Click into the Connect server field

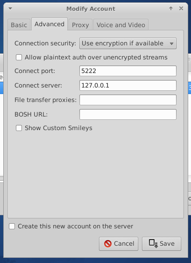(x=128, y=85)
